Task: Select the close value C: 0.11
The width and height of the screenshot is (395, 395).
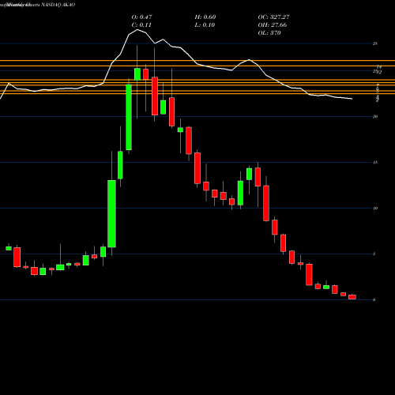Action: click(141, 25)
